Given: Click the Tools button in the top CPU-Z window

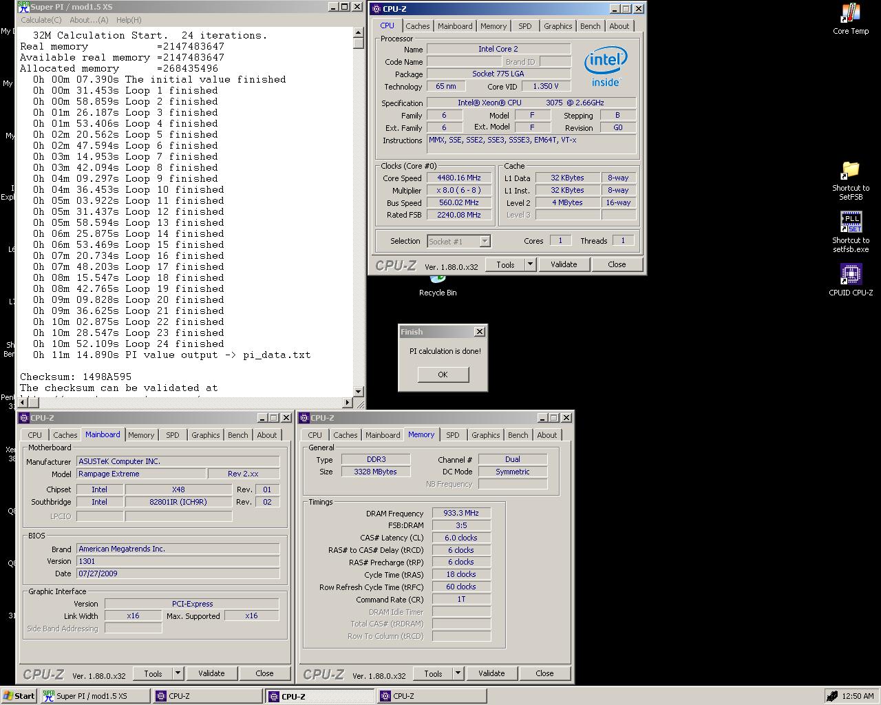Looking at the screenshot, I should click(x=505, y=264).
